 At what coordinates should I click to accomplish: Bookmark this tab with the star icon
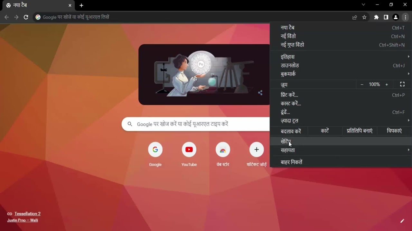(364, 17)
